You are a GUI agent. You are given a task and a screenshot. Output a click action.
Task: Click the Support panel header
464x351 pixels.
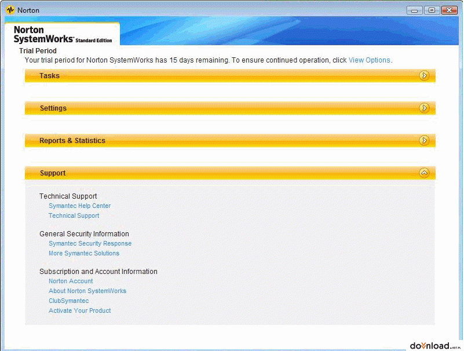(230, 173)
